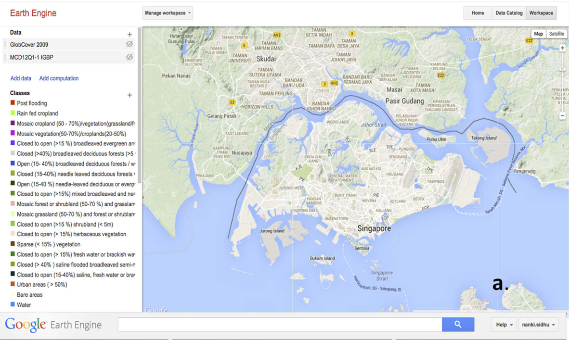Click the Masai label on map
This screenshot has height=340, width=570.
(x=394, y=90)
